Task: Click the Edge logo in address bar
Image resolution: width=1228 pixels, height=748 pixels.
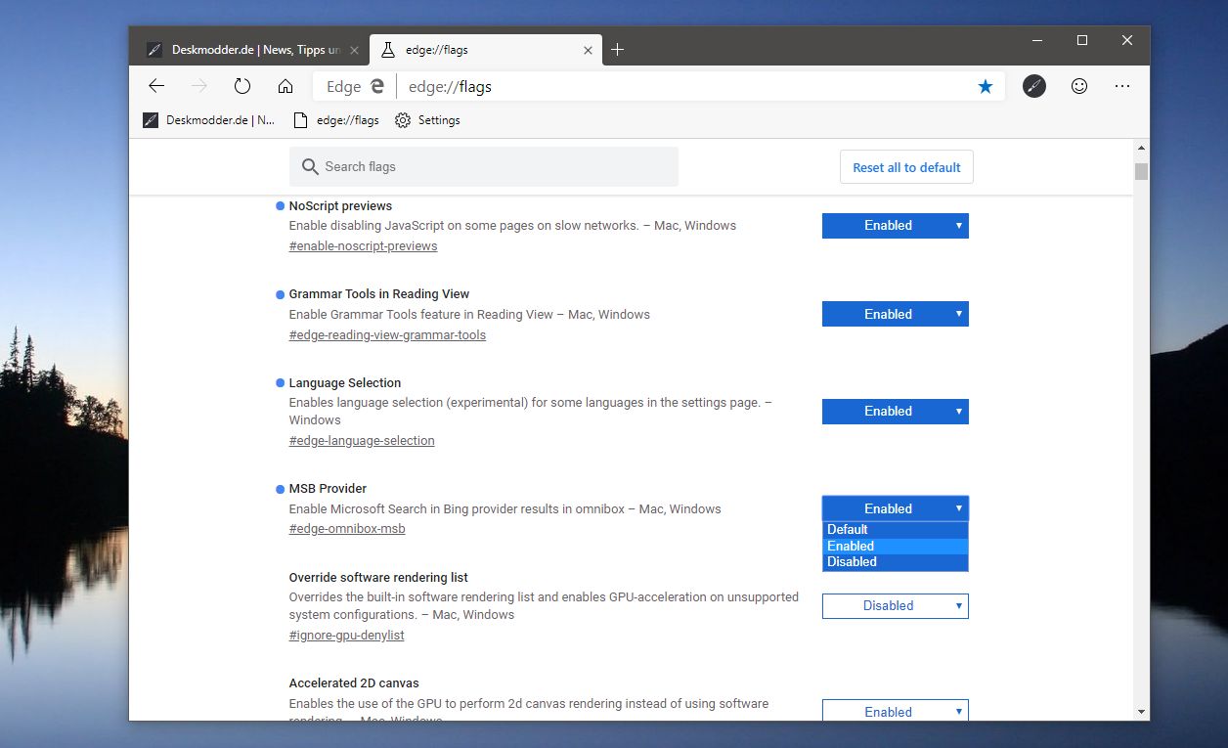Action: click(378, 86)
